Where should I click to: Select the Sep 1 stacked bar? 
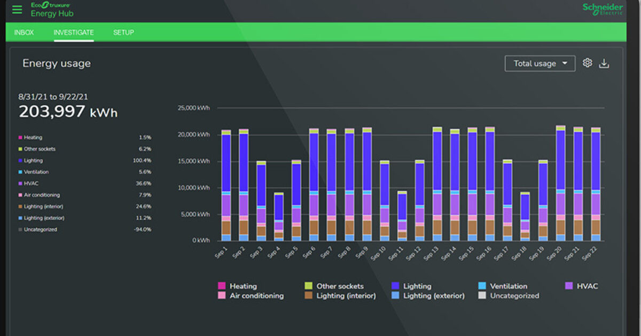[x=226, y=185]
